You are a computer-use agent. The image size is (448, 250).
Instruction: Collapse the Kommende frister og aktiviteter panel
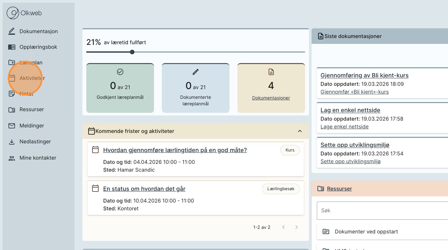(x=300, y=131)
